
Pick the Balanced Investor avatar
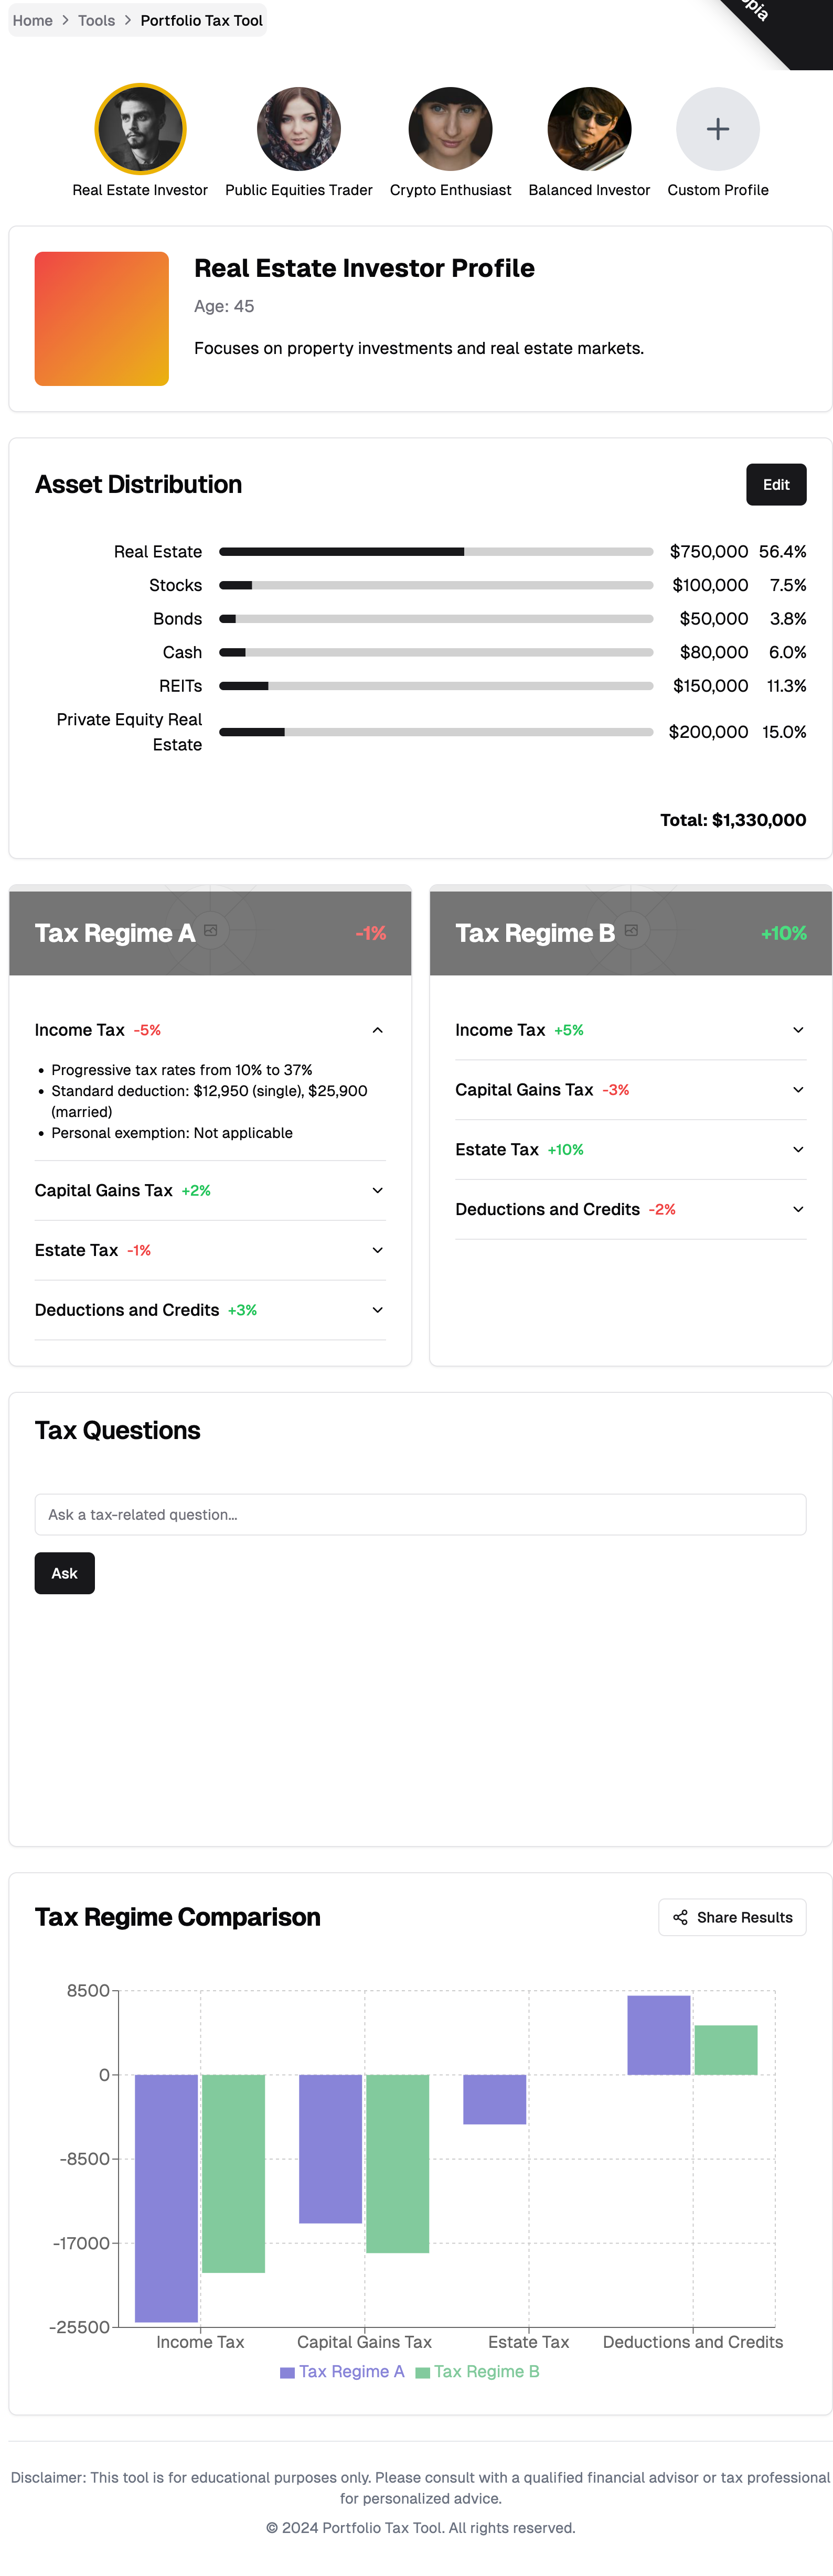click(589, 129)
